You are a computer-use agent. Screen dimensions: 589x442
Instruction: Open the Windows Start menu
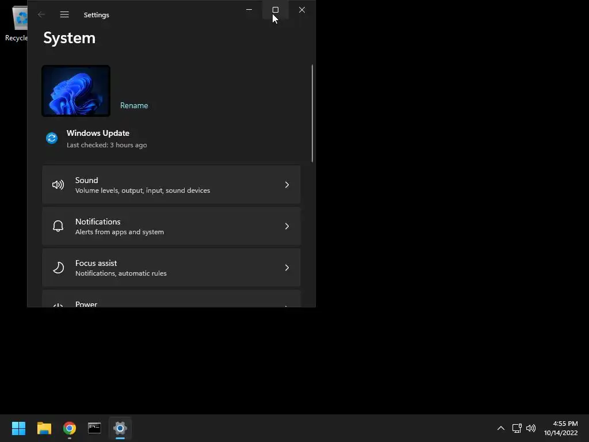click(18, 428)
